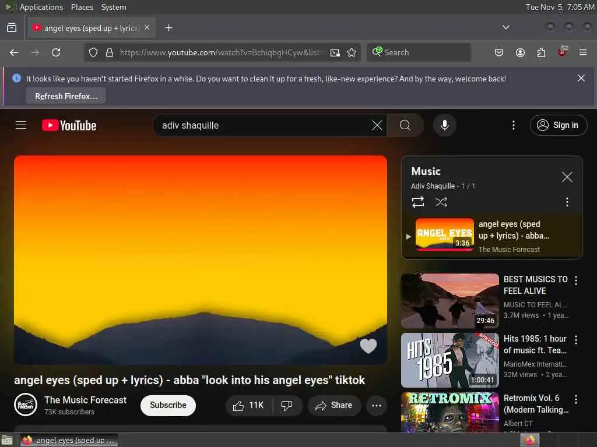Start voice search with microphone
The height and width of the screenshot is (447, 597).
pos(444,125)
